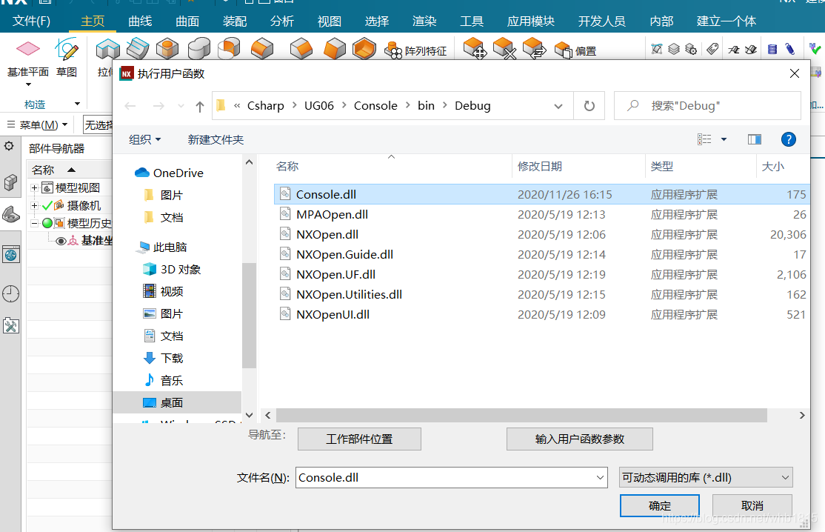
Task: Open 视频 Videos folder in sidebar
Action: coord(163,291)
